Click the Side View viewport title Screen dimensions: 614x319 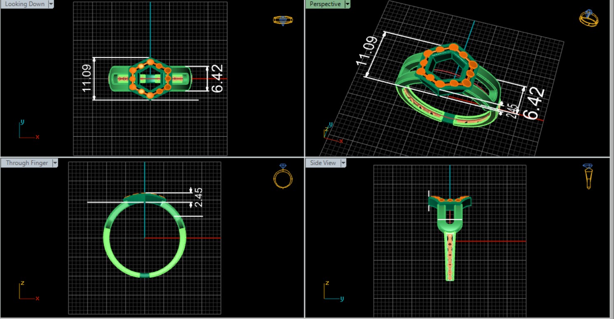(x=323, y=163)
